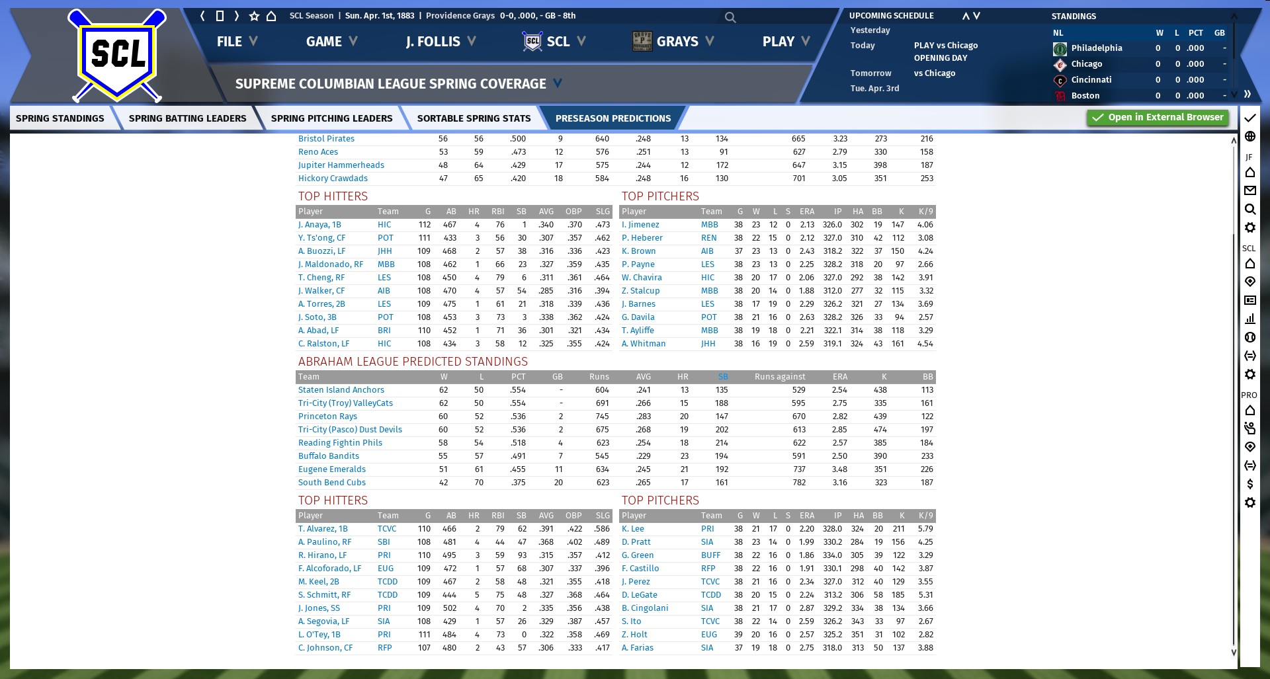The height and width of the screenshot is (679, 1270).
Task: Open the Bristol Pirates team link
Action: [x=326, y=139]
